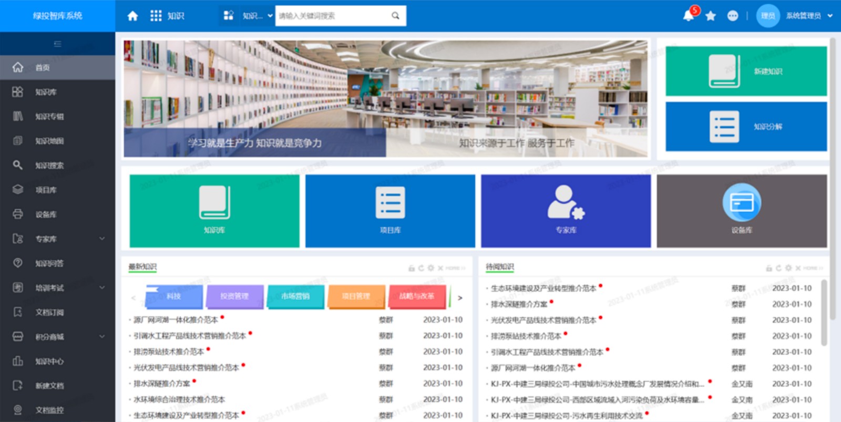This screenshot has height=422, width=841.
Task: Open the app grid launcher icon
Action: coord(156,16)
